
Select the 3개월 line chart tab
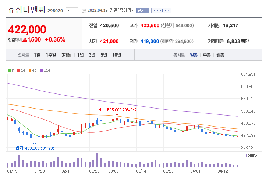67,55
